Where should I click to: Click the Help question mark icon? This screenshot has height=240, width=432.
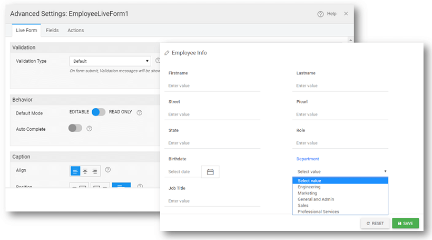point(320,14)
